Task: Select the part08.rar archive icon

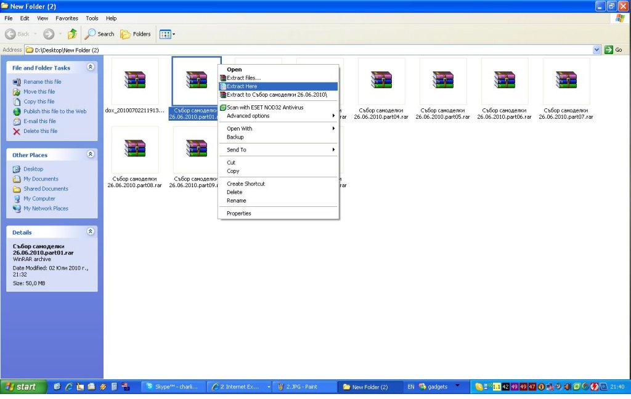Action: click(x=134, y=149)
